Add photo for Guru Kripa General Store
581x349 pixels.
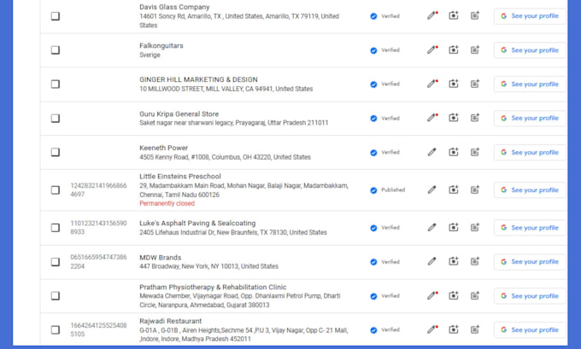coord(454,118)
